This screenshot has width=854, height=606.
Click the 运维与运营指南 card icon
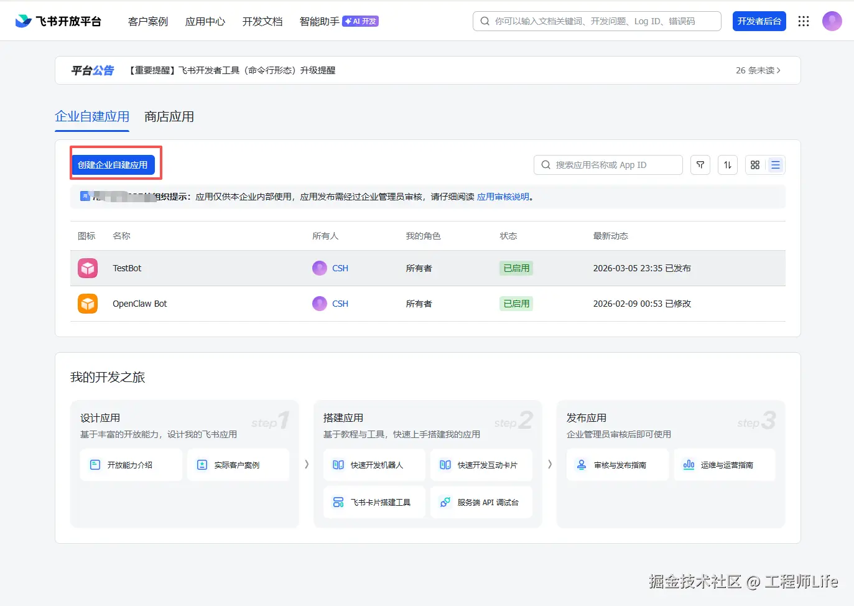pyautogui.click(x=689, y=465)
